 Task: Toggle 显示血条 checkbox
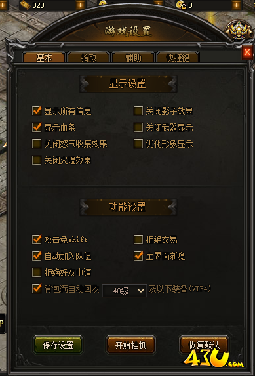click(x=37, y=127)
